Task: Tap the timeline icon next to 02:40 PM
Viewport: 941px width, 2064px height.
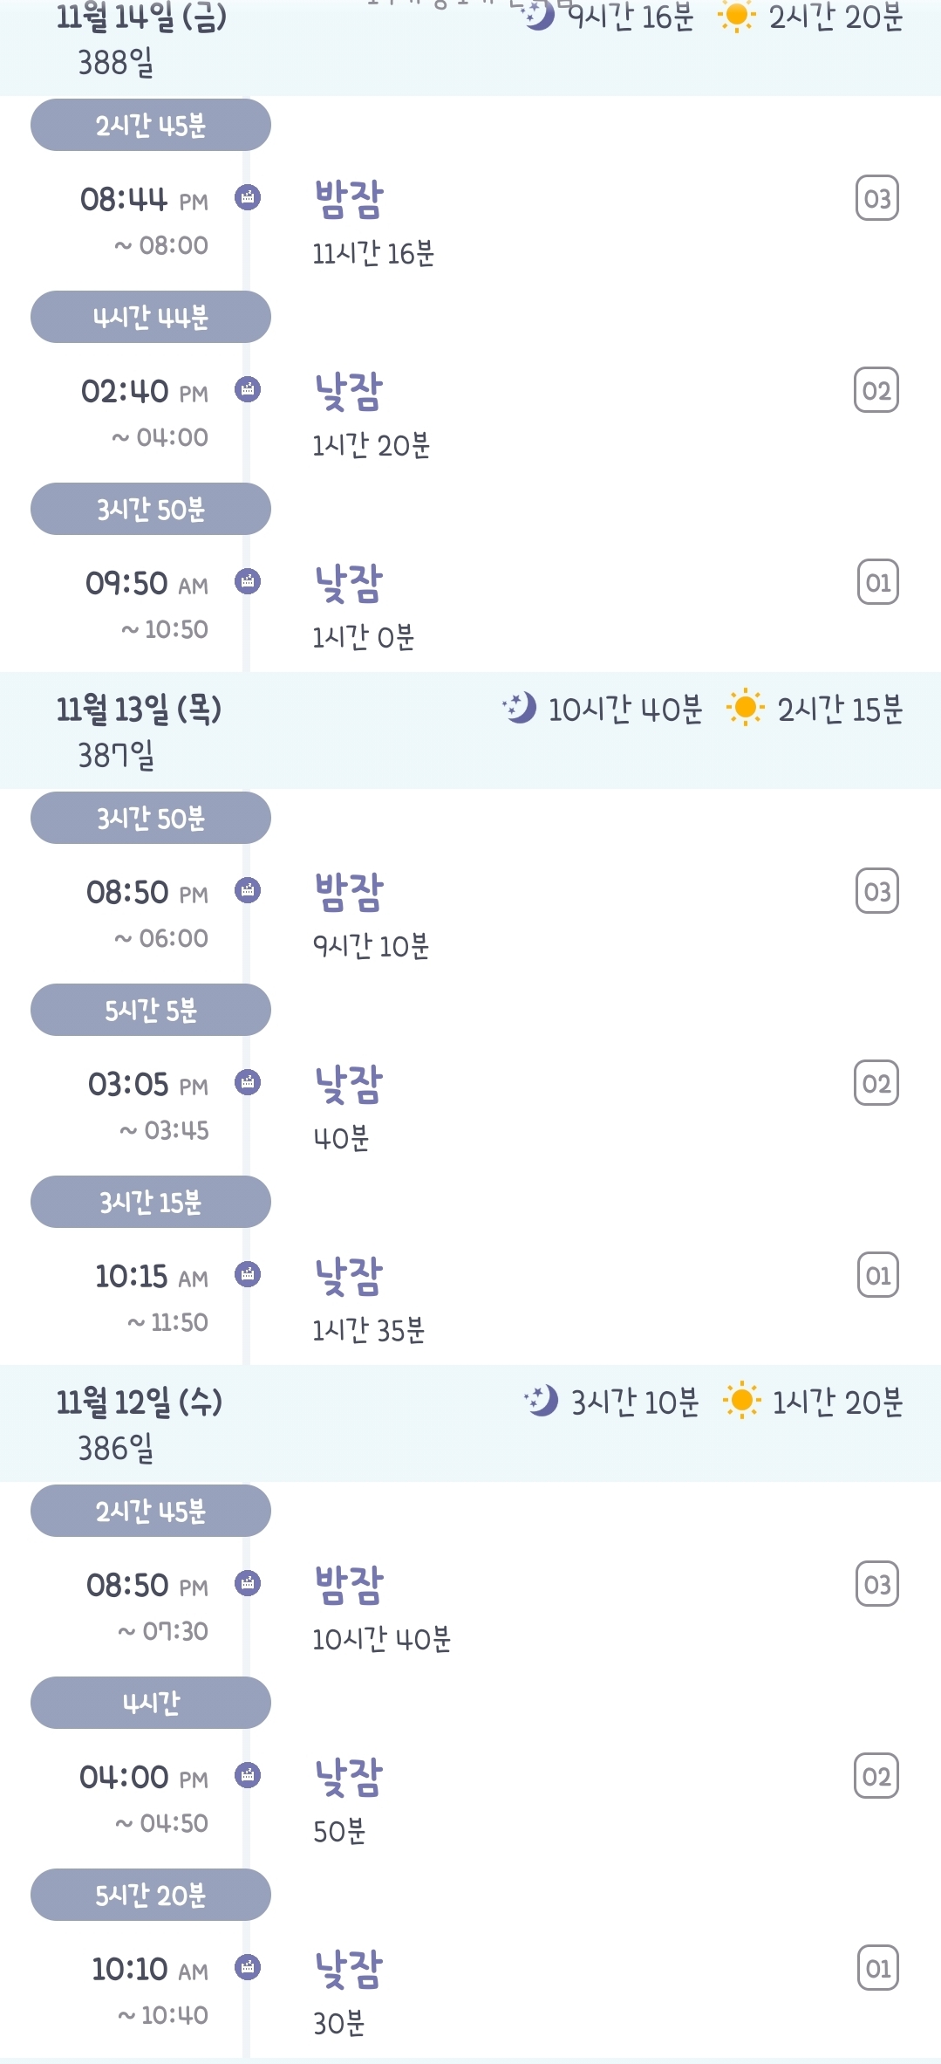Action: pyautogui.click(x=248, y=389)
